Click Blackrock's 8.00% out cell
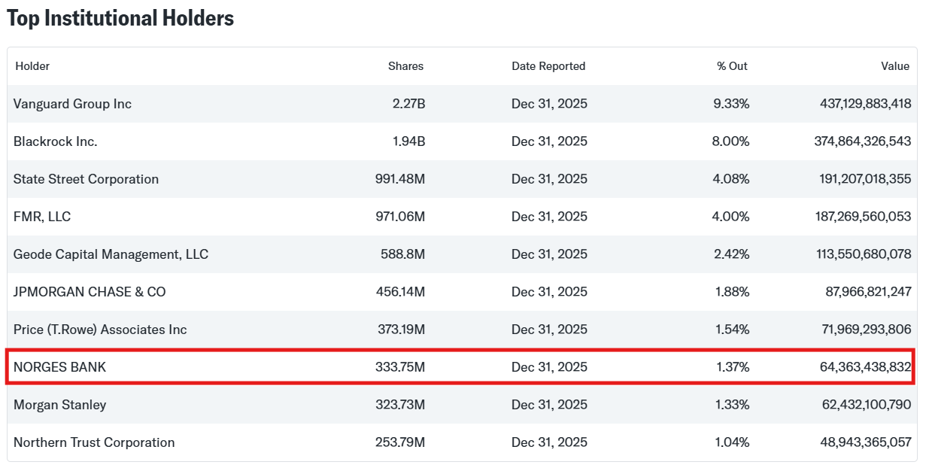929x471 pixels. tap(730, 141)
